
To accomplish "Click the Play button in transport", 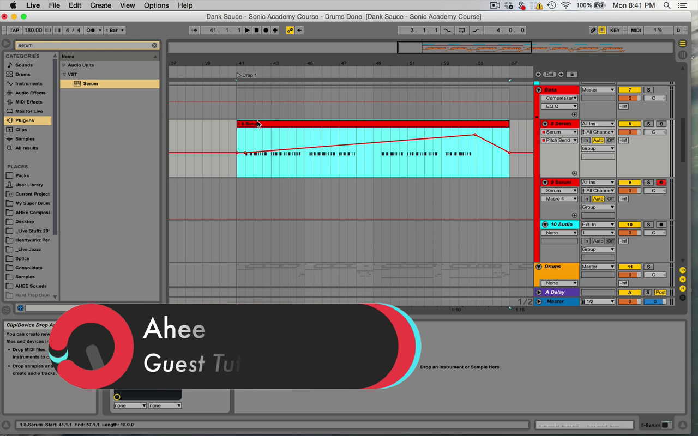I will (247, 31).
